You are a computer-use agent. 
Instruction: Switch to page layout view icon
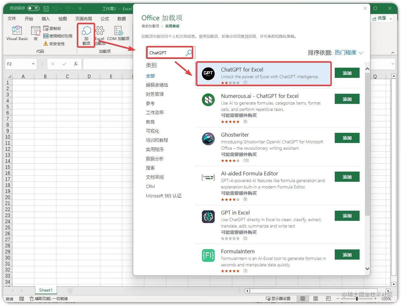pyautogui.click(x=315, y=298)
